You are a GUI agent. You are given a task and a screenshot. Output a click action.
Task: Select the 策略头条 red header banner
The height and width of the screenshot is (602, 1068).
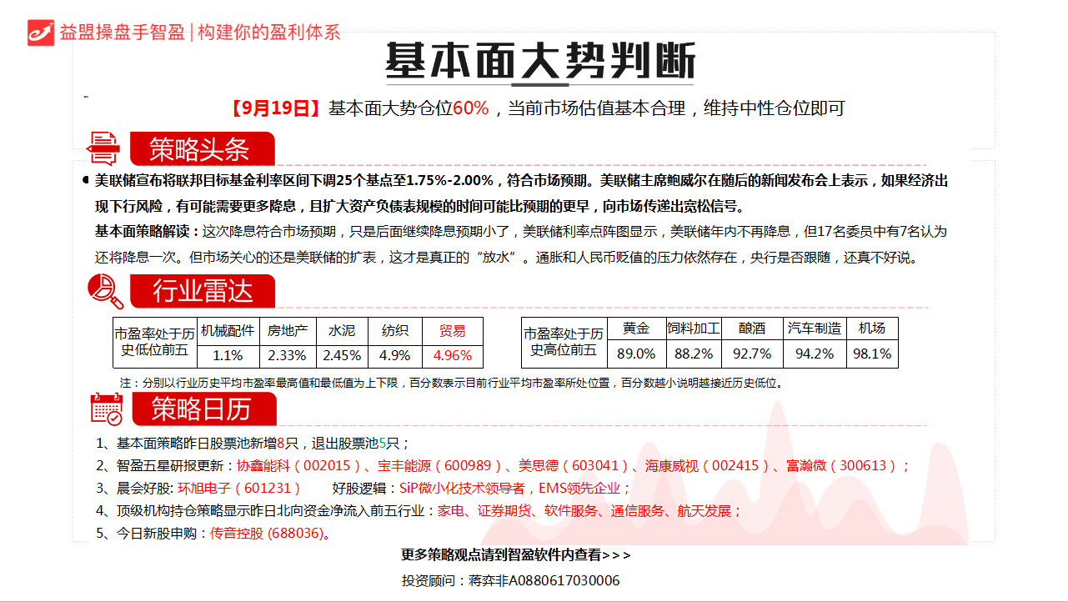click(x=201, y=149)
